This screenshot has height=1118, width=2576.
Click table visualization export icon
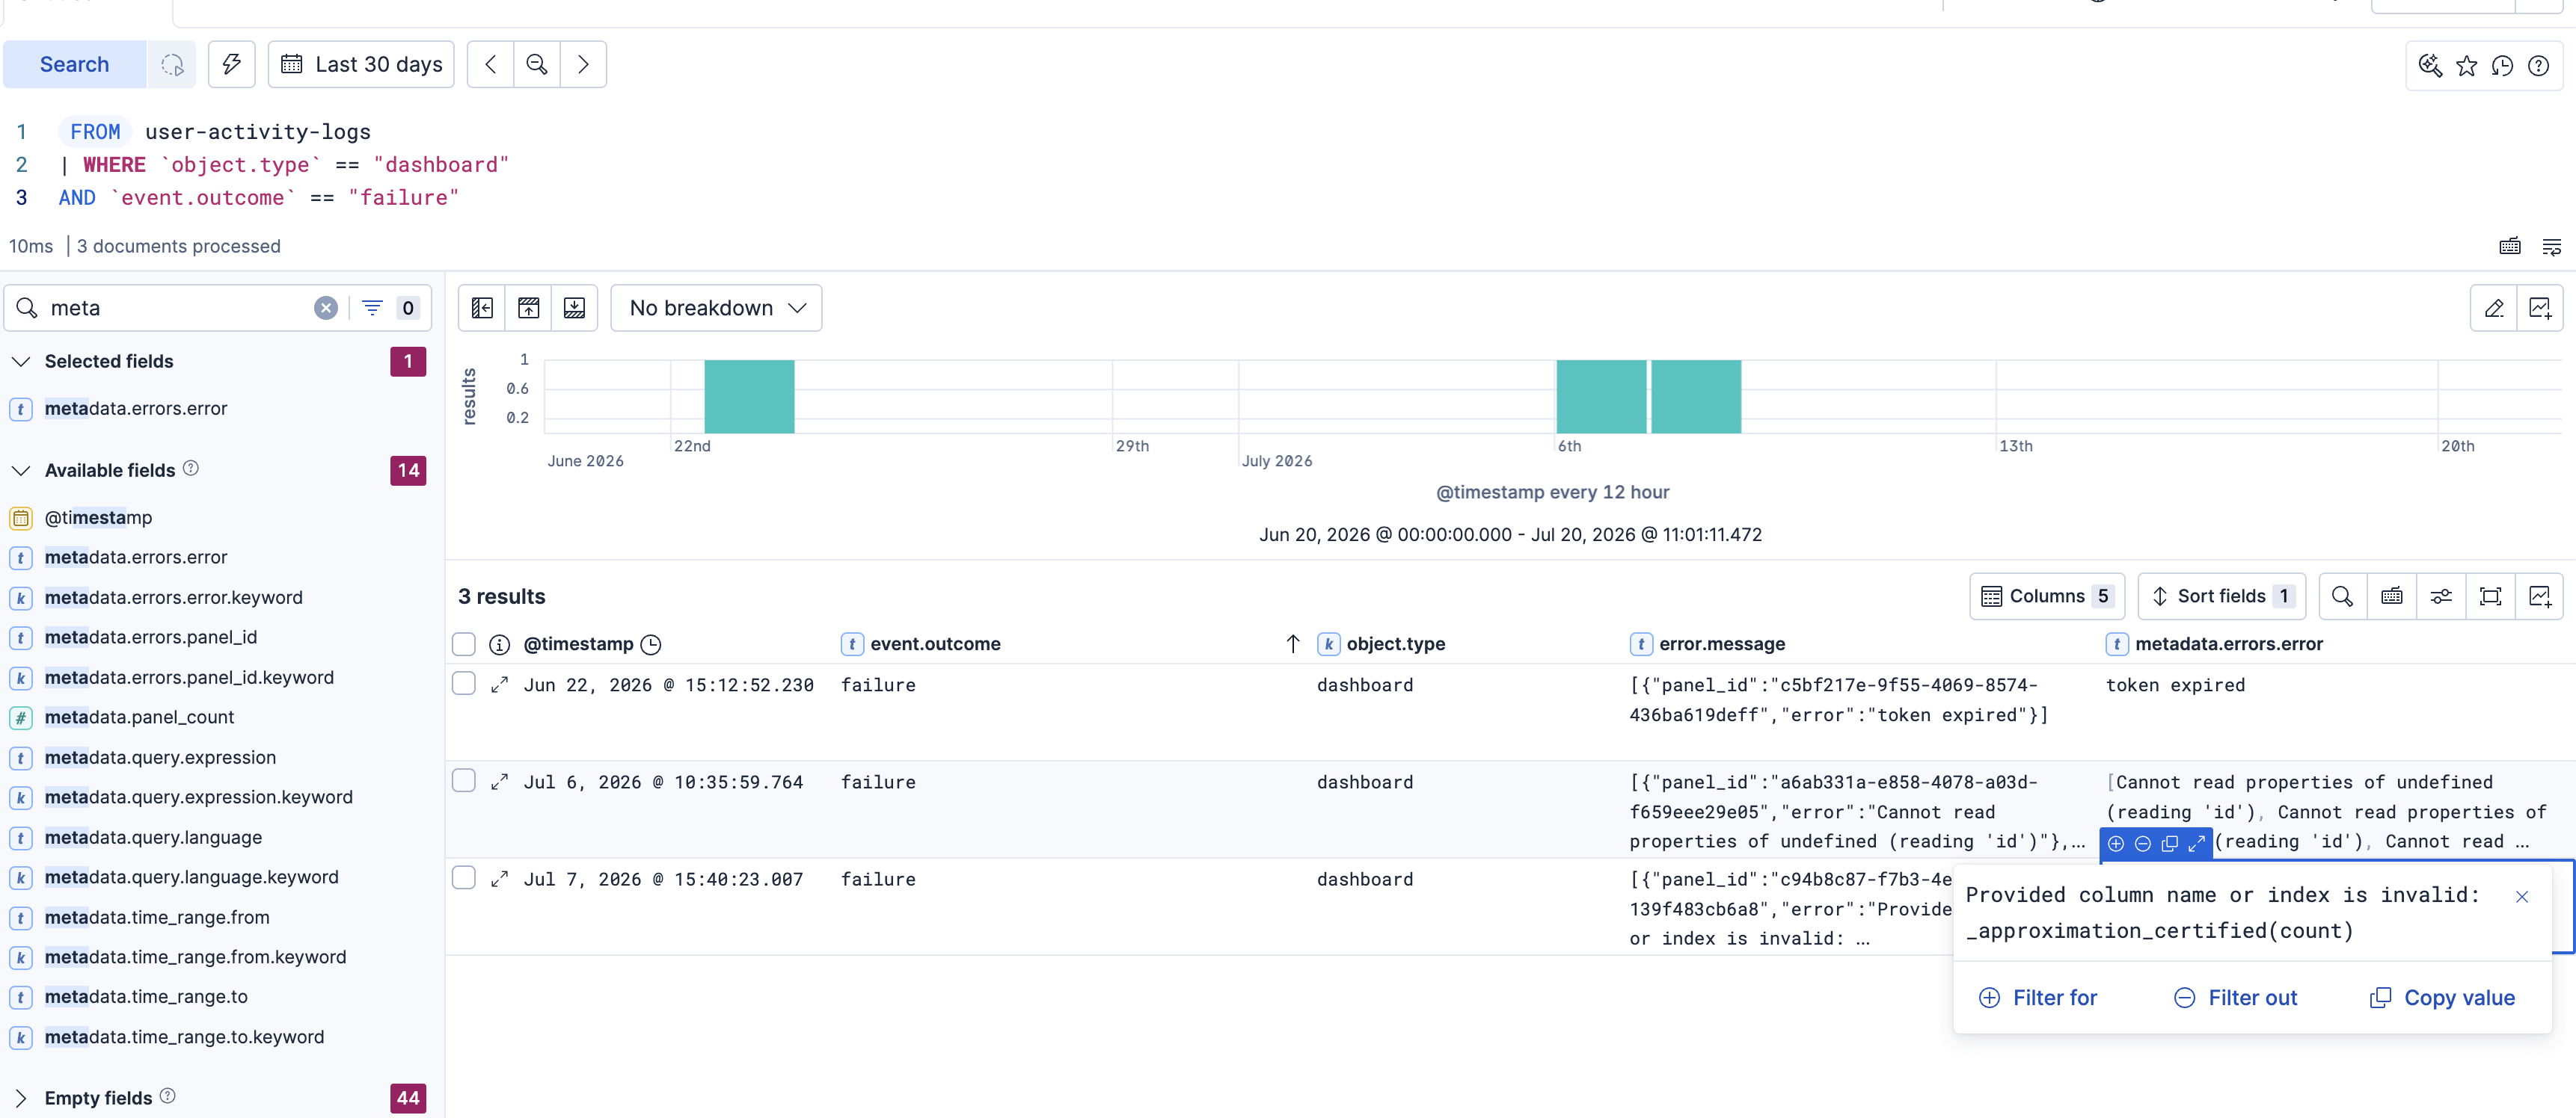tap(2540, 596)
